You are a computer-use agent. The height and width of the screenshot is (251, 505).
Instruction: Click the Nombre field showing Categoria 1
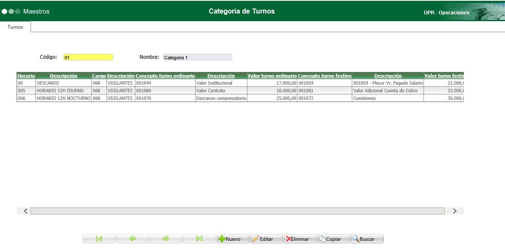197,57
